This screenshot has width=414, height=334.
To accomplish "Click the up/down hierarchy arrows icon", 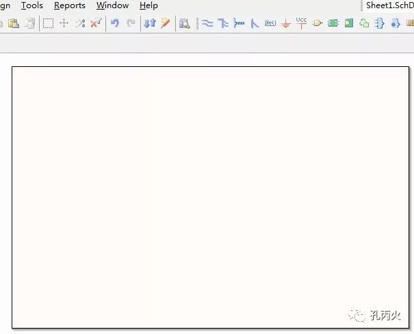I will point(150,23).
